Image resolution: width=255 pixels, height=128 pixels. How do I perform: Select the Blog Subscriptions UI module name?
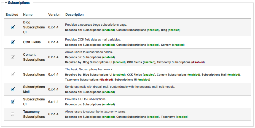[x=34, y=27]
